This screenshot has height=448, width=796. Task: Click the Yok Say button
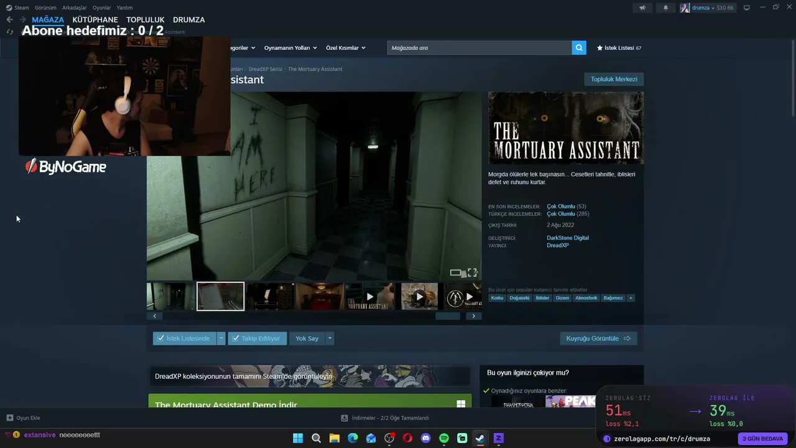(x=307, y=338)
